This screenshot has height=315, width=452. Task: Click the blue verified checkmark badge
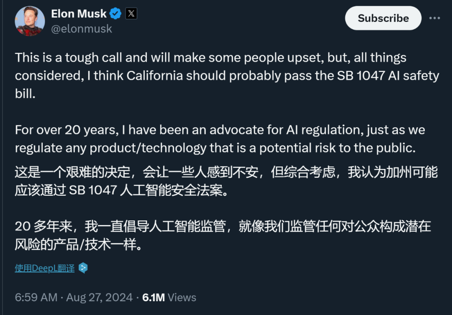116,14
